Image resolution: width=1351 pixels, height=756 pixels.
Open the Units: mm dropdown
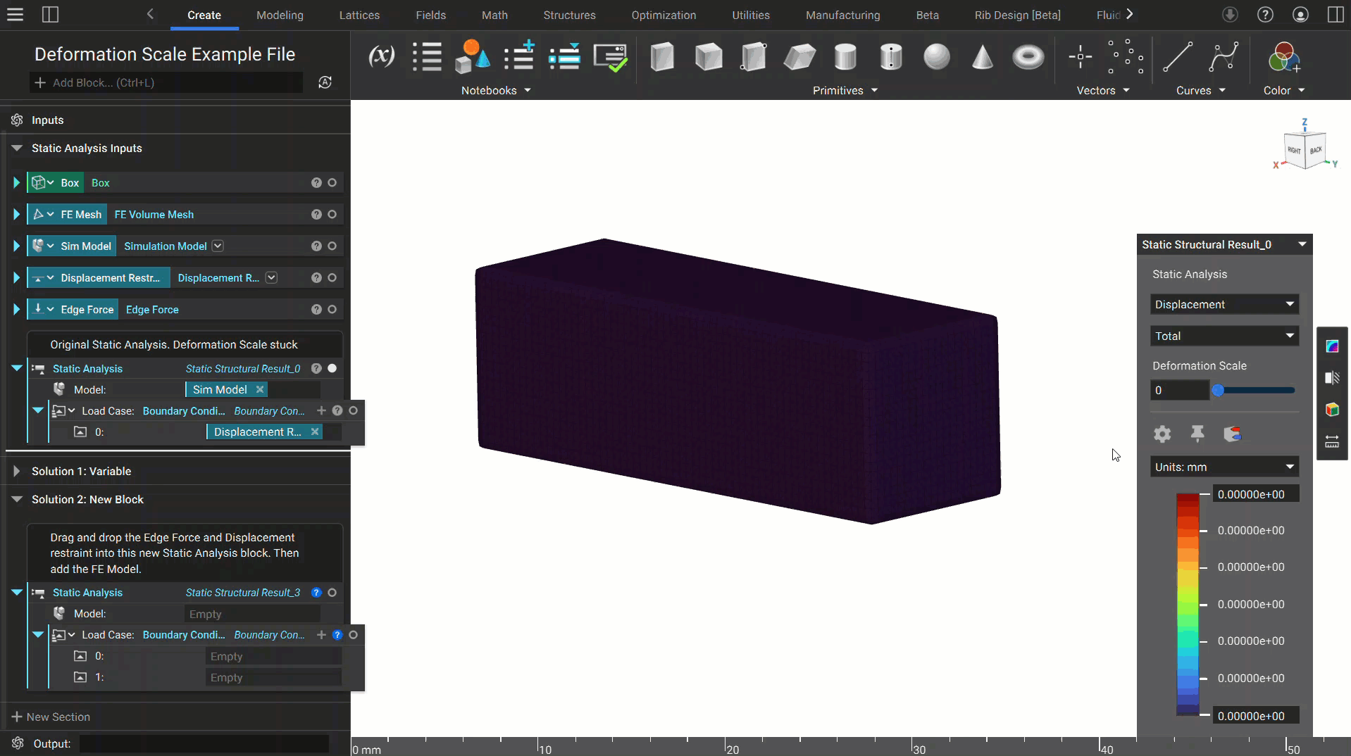[x=1224, y=467]
